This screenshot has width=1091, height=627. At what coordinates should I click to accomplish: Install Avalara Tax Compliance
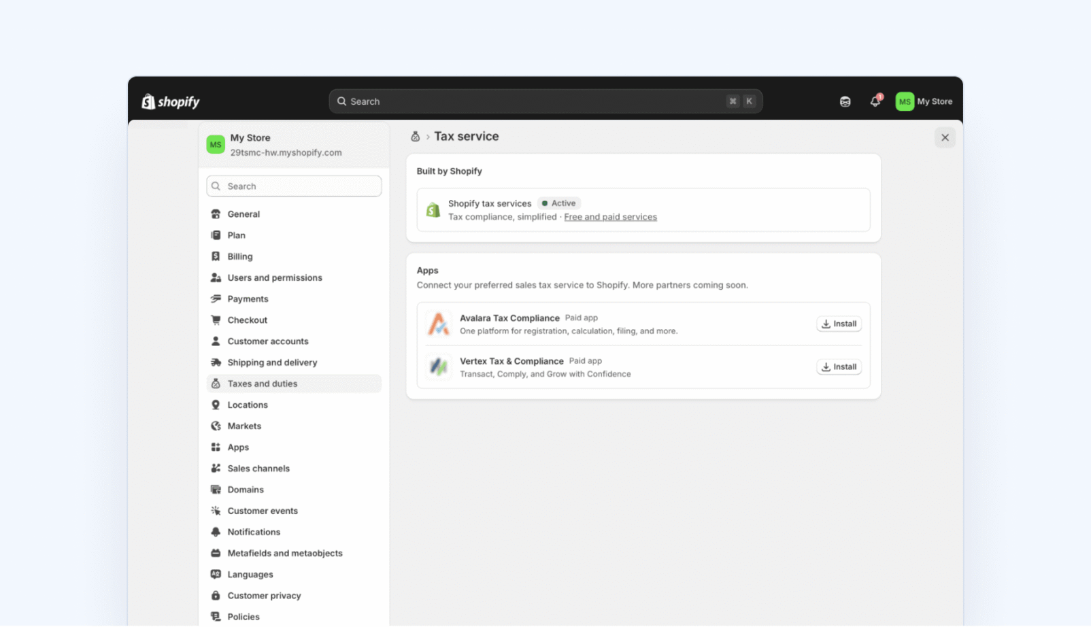(x=839, y=324)
